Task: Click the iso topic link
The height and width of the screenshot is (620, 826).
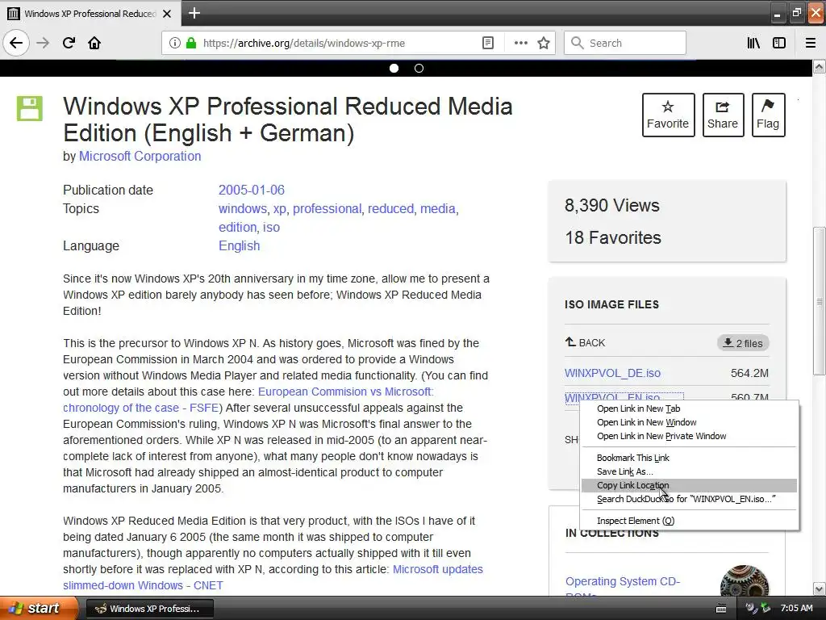Action: 271,227
